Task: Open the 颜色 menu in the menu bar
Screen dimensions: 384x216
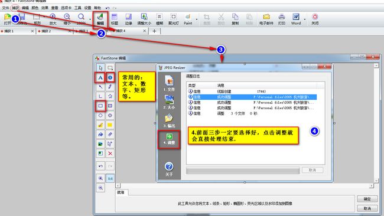Action: tap(35, 8)
